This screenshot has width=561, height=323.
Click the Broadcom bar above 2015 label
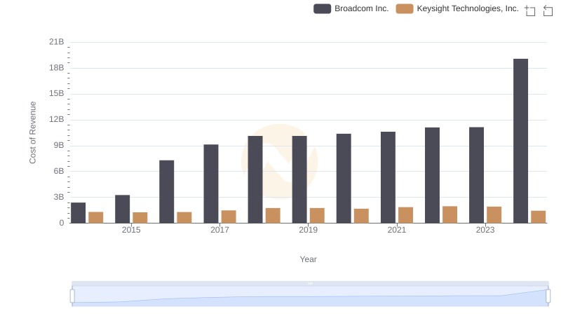[122, 209]
